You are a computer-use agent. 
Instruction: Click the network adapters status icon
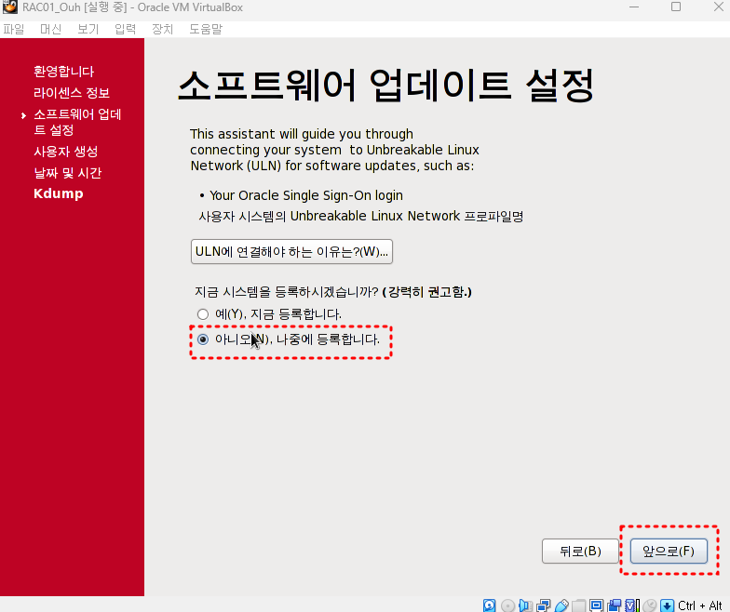coord(544,605)
